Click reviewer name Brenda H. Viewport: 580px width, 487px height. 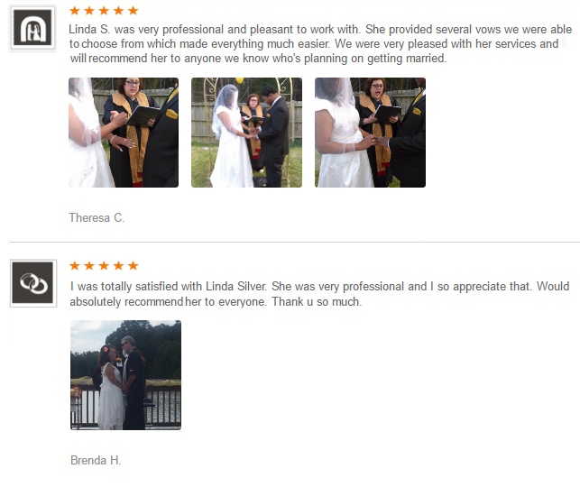(96, 460)
